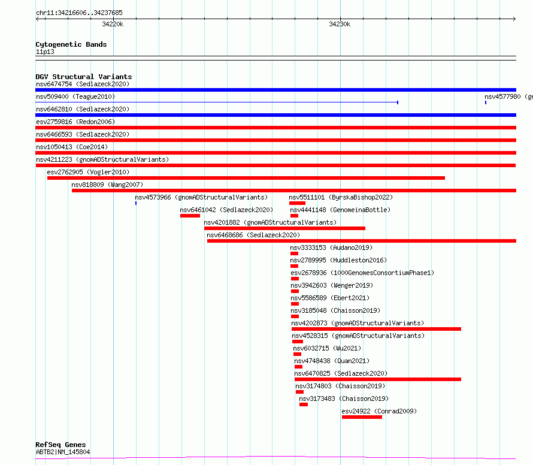Select nsv6468686 (Sedlazeck2020) label
This screenshot has width=533, height=465.
tap(253, 235)
